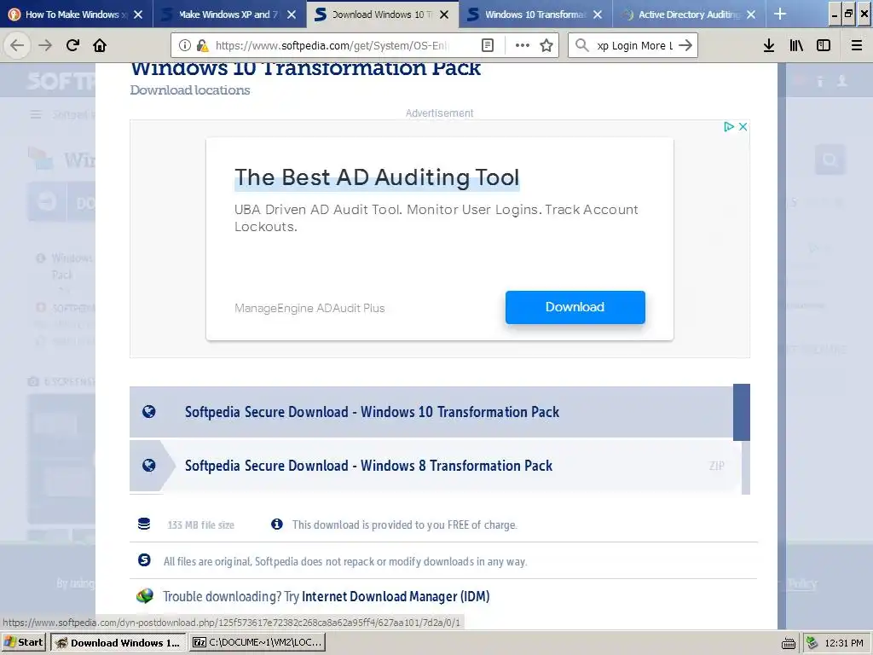Close the 'Active Directory Auditing' tab
Image resolution: width=873 pixels, height=655 pixels.
coord(751,14)
